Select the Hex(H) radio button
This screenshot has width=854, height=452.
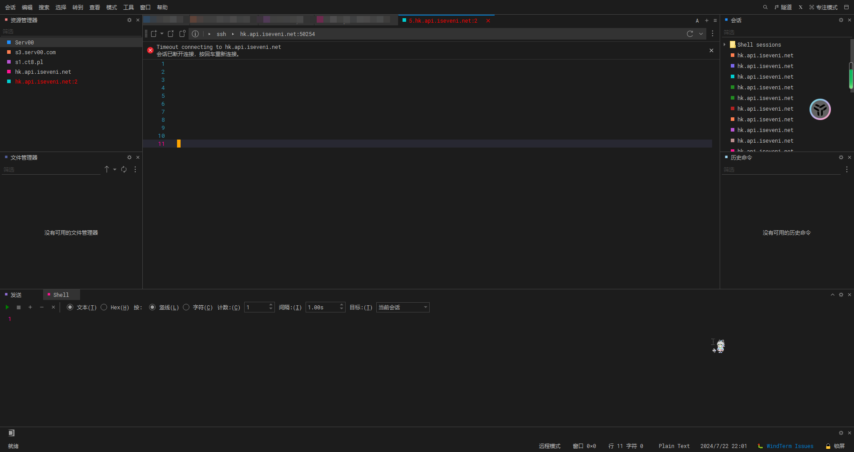(104, 307)
